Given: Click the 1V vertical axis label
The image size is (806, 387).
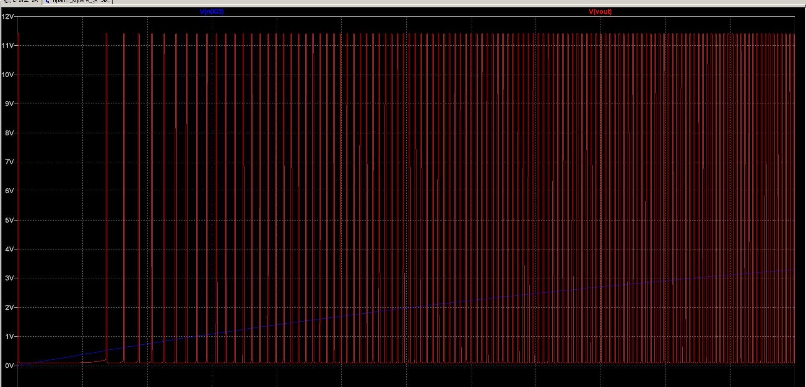Looking at the screenshot, I should (x=10, y=336).
